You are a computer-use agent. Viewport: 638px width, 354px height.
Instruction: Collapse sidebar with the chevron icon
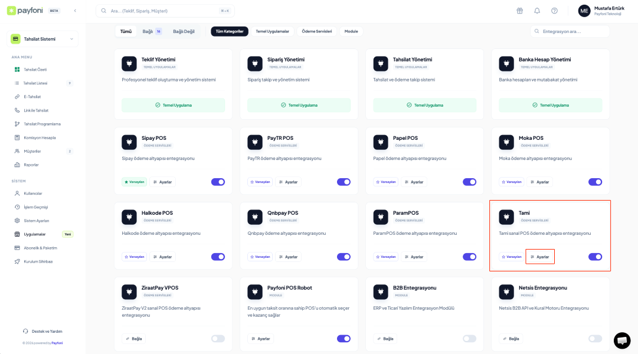(75, 11)
